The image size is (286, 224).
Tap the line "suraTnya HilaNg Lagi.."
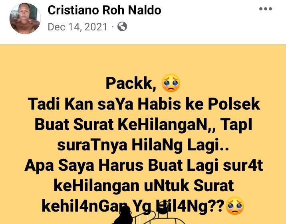click(143, 145)
